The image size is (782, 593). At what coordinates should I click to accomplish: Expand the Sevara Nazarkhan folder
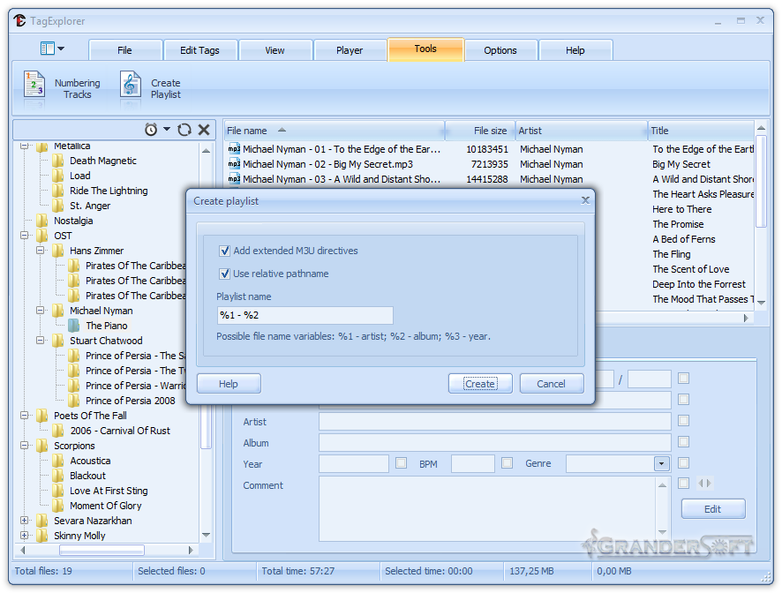pos(25,521)
